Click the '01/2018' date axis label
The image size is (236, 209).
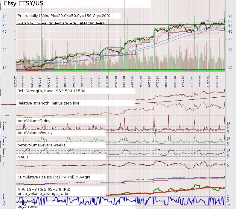[107, 82]
